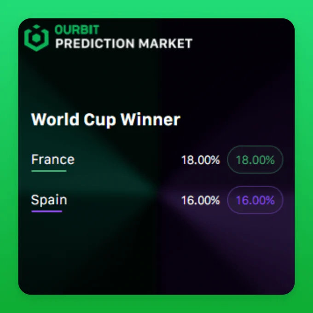The width and height of the screenshot is (313, 313).
Task: Click the word PREDICTION in the header
Action: point(95,43)
